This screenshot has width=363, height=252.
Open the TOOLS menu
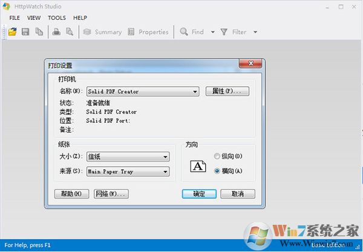(57, 18)
